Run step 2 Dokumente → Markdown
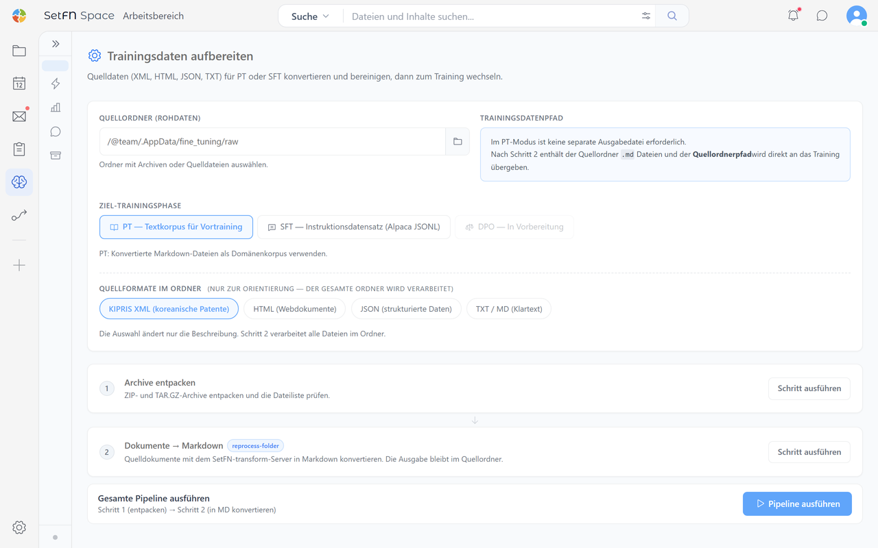878x548 pixels. [x=809, y=452]
